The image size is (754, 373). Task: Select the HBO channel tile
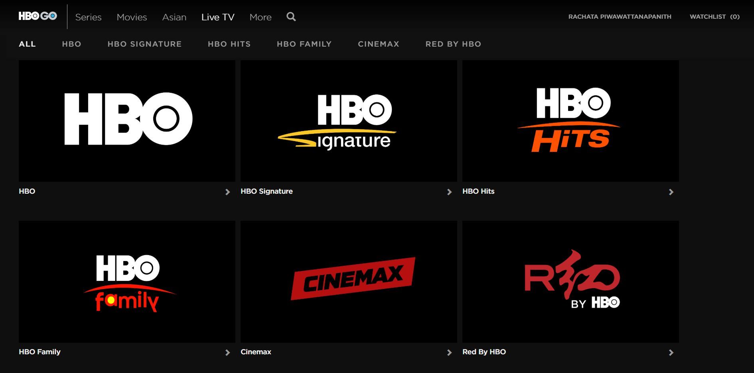pos(126,120)
